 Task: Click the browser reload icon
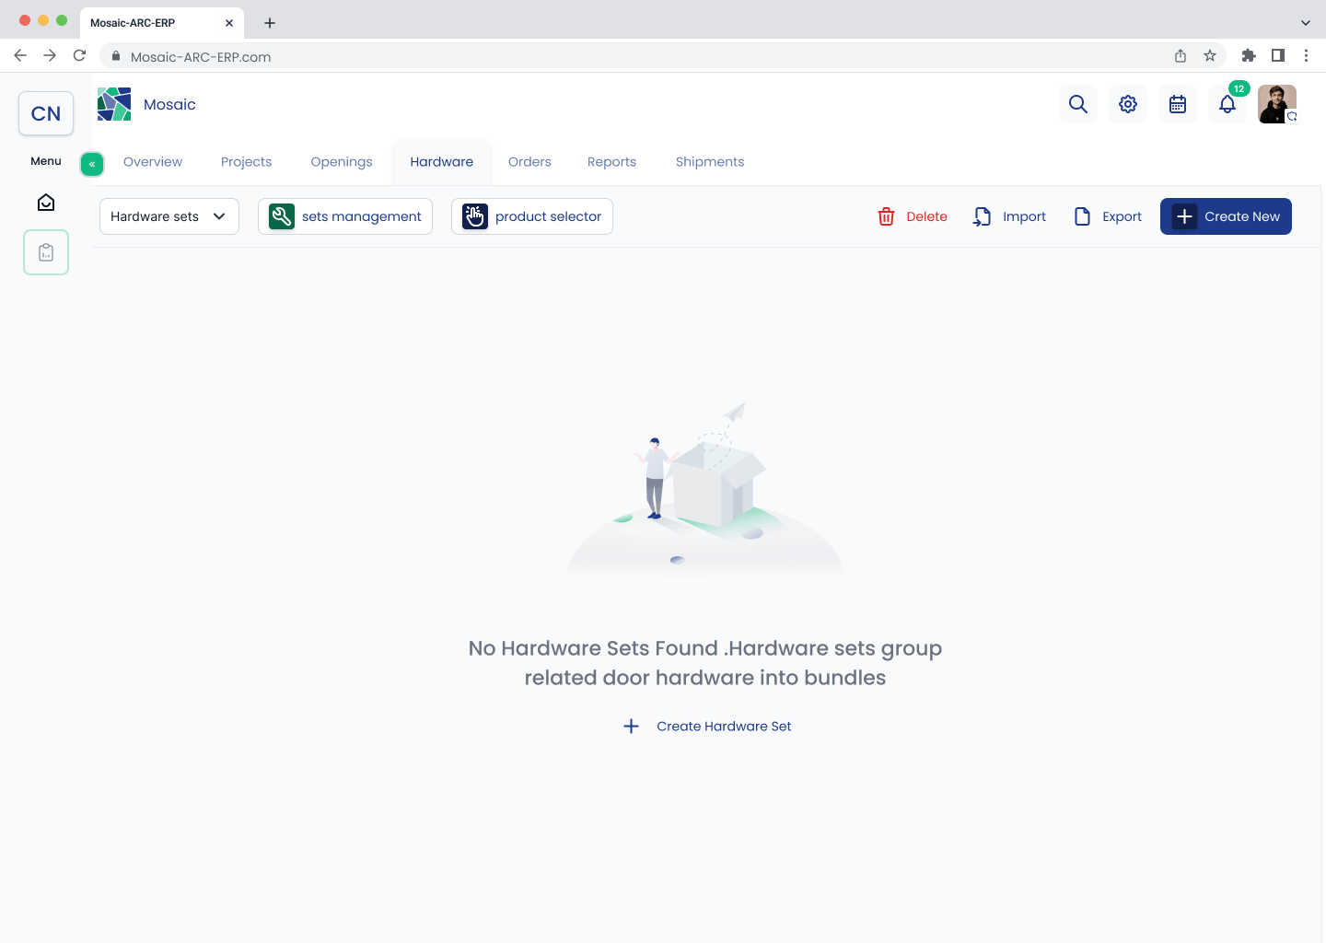[x=80, y=55]
